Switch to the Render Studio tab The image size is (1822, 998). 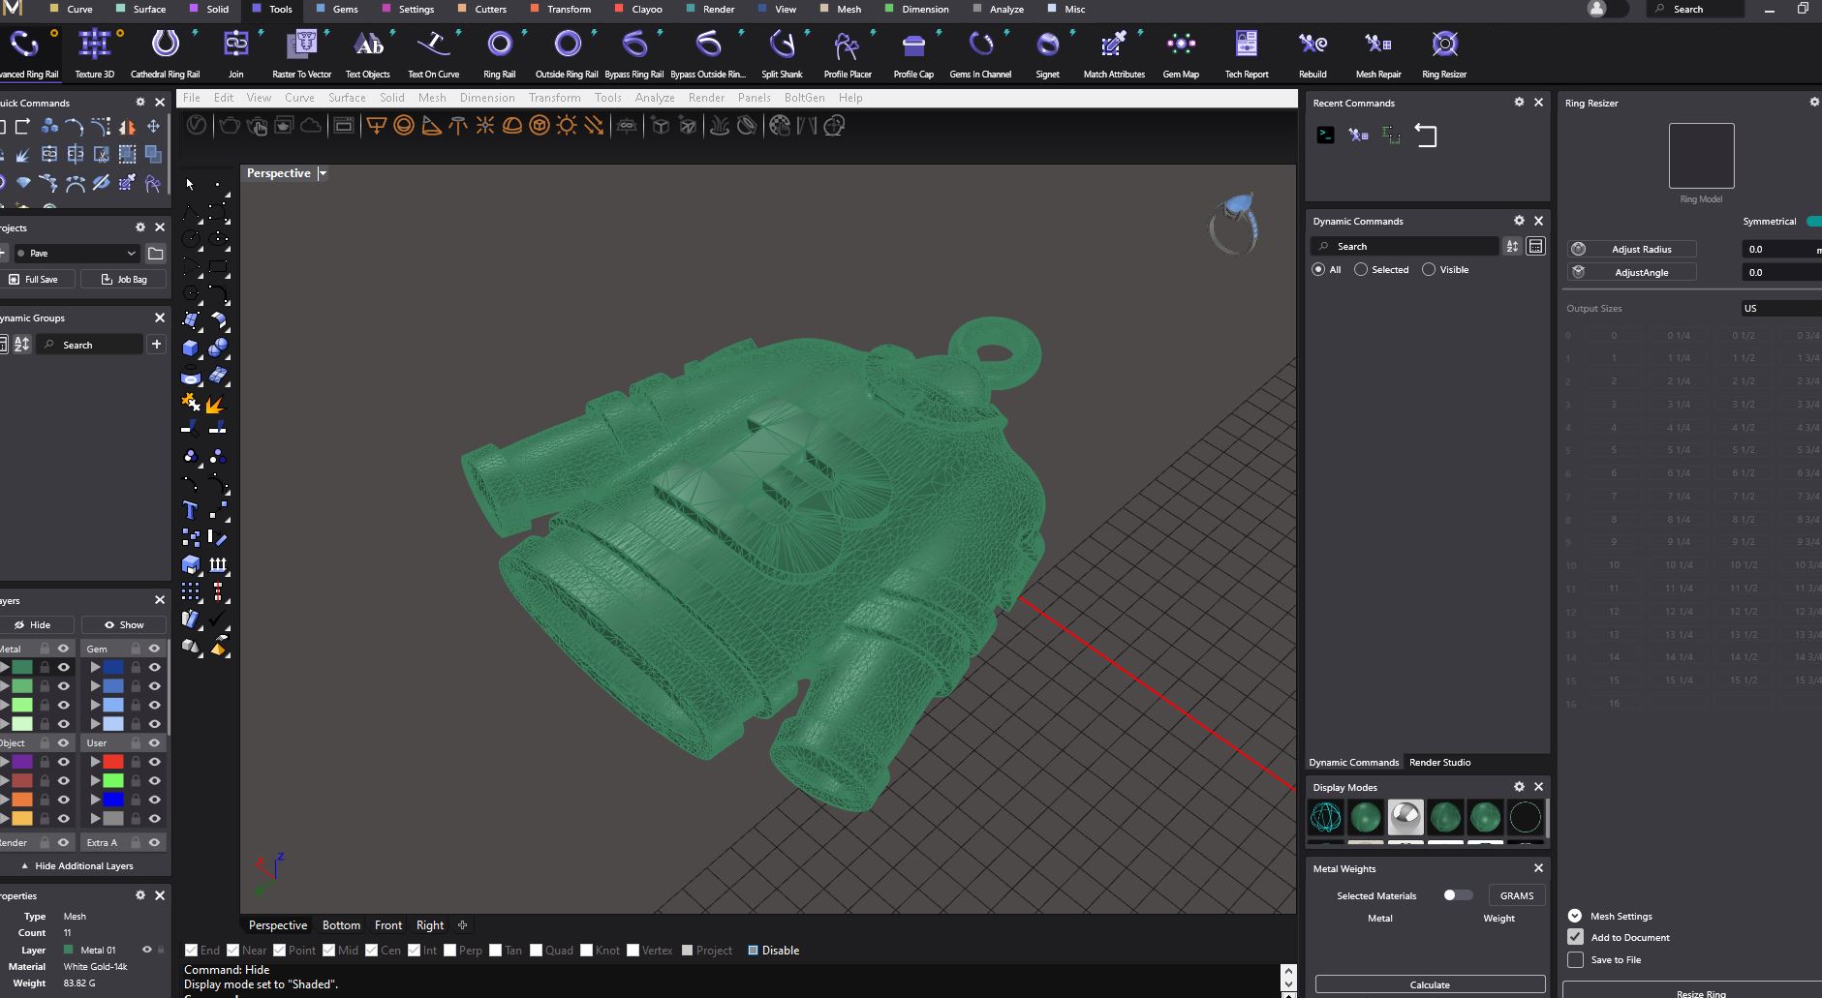click(1439, 762)
